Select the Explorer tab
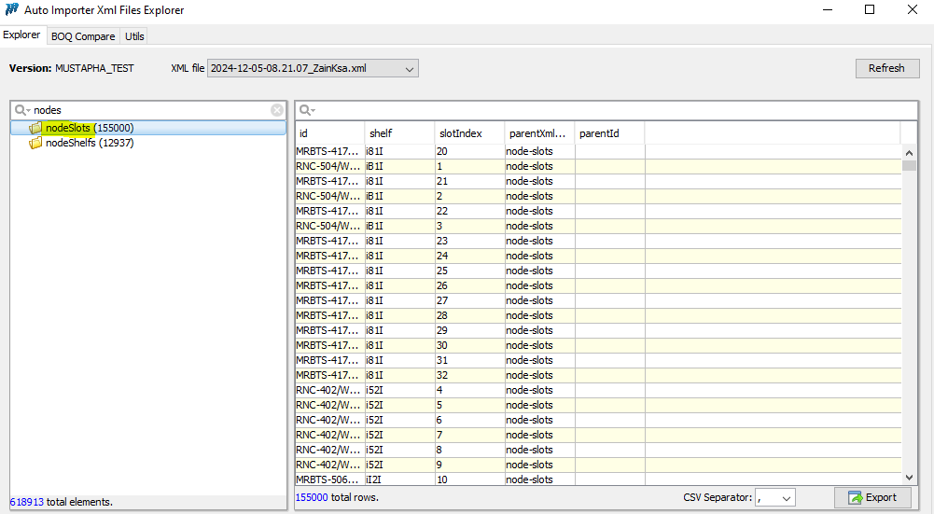Viewport: 934px width, 514px height. tap(22, 35)
